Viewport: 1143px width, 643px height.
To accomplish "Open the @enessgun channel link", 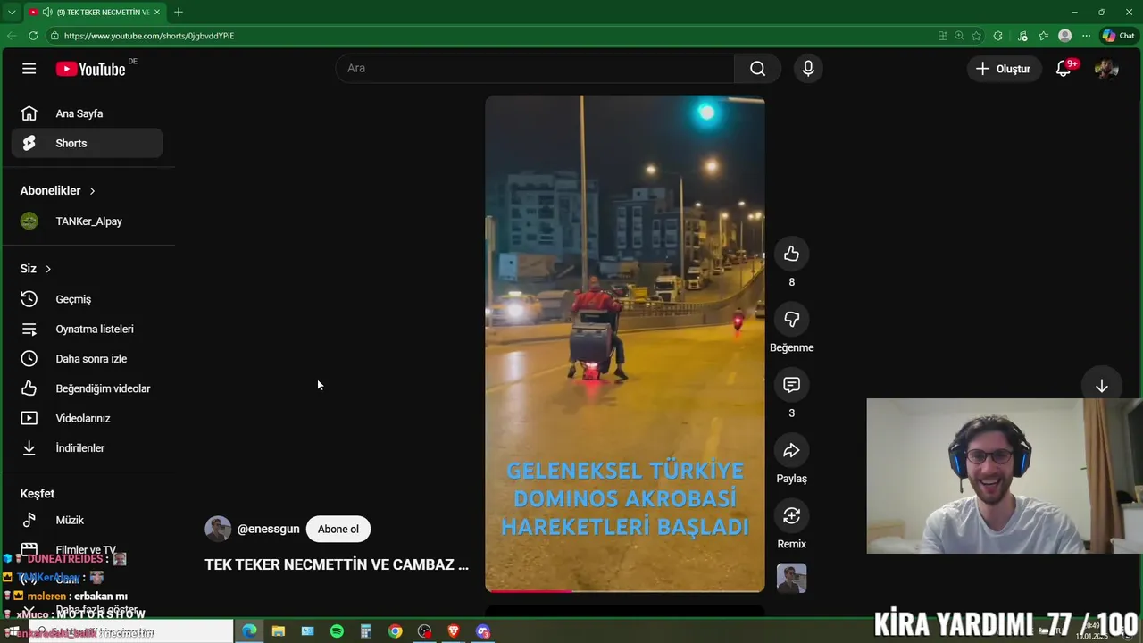I will point(268,529).
